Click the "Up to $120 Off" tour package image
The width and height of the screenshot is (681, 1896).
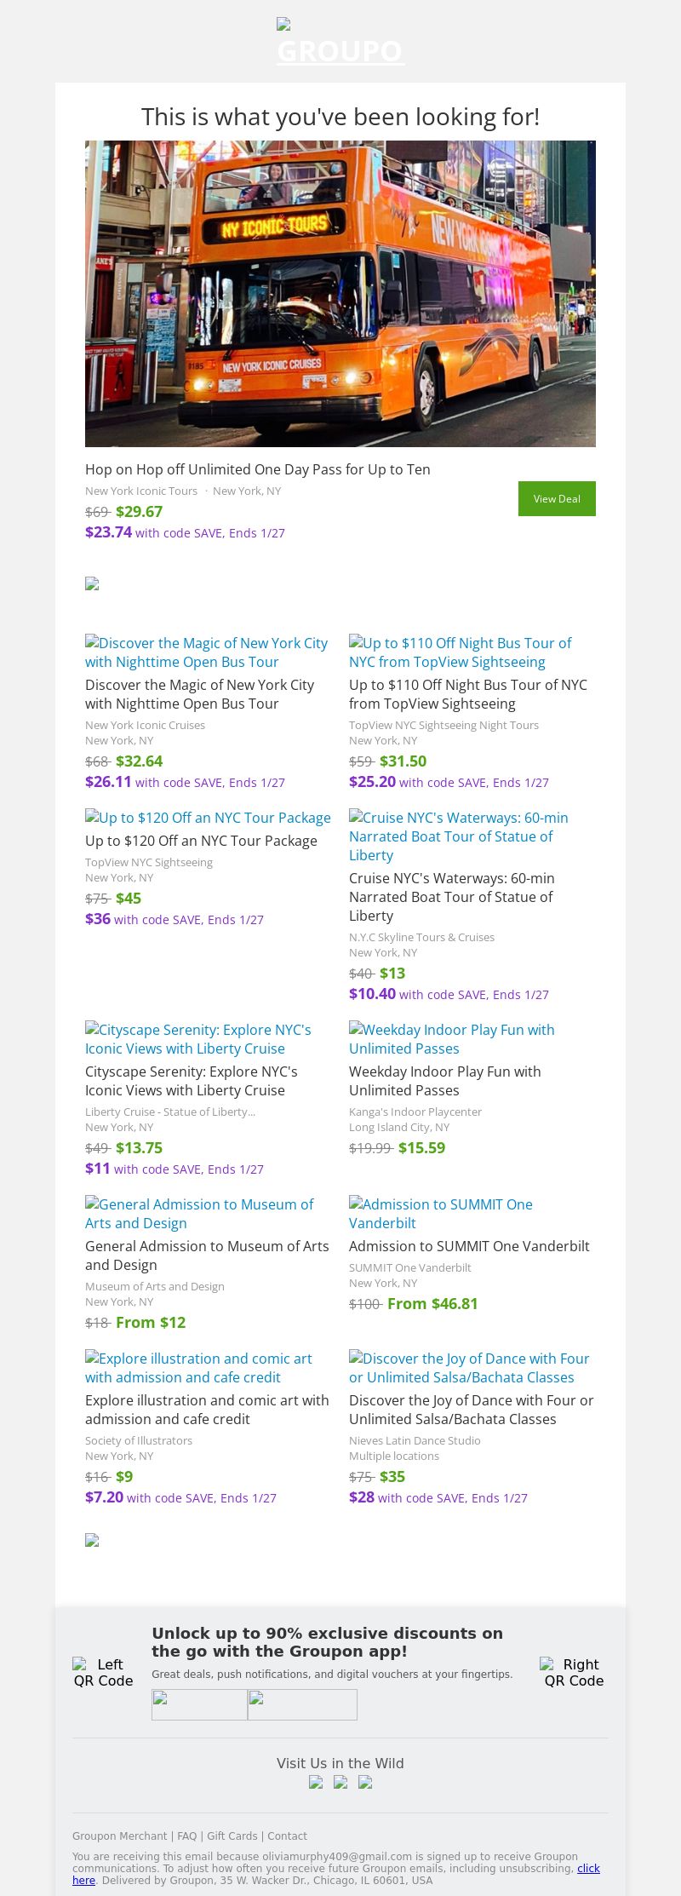(208, 818)
